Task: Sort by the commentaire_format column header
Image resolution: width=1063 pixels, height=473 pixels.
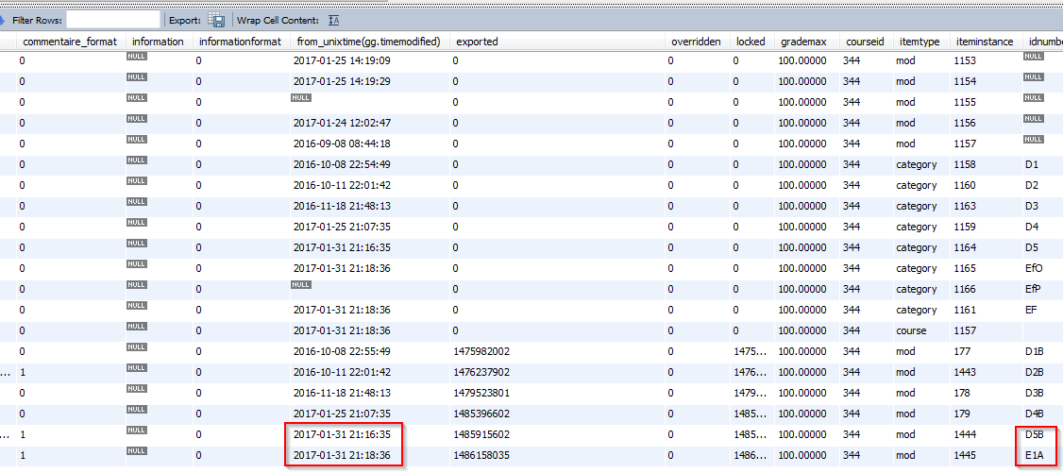Action: tap(69, 42)
